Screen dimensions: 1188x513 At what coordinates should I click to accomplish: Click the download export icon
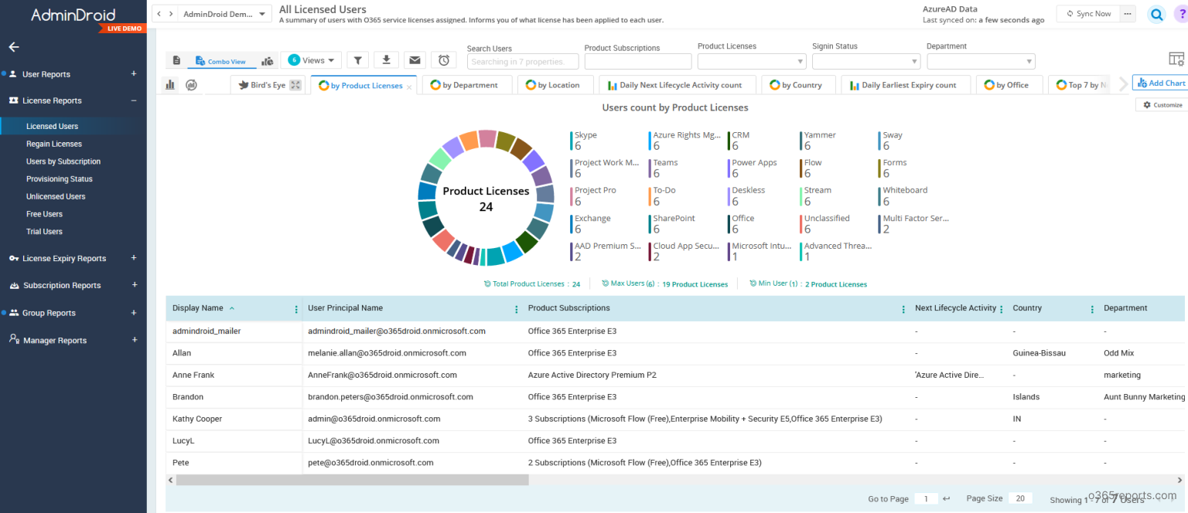tap(385, 60)
